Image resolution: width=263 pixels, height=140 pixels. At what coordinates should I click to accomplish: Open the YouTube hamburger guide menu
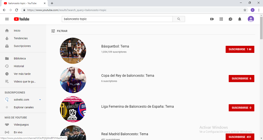[7, 19]
